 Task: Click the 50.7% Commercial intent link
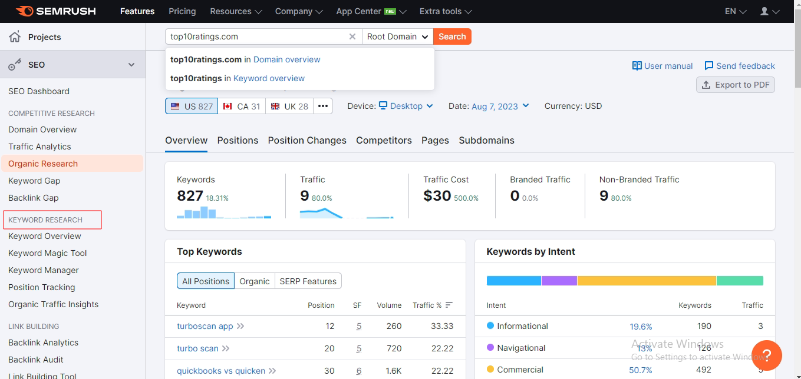(641, 370)
